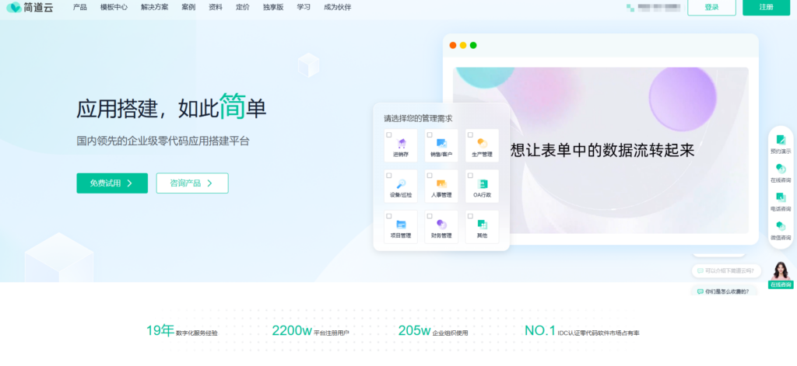Click the 其他 category icon

(x=483, y=225)
